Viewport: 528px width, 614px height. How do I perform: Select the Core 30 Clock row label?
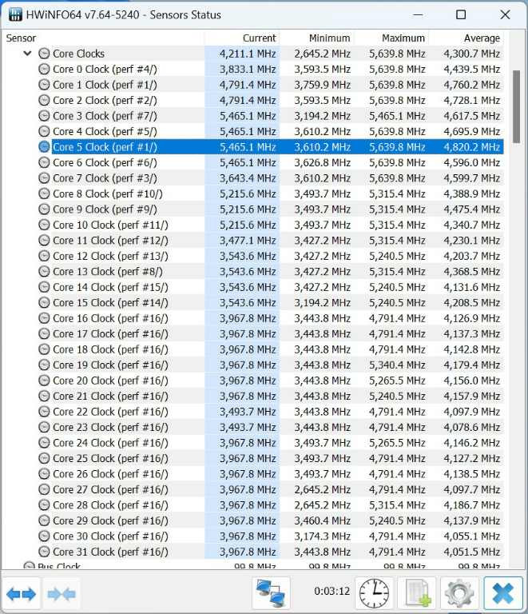110,536
